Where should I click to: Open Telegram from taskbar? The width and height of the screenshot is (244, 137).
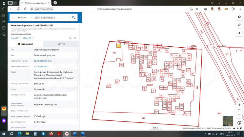[x=43, y=134]
